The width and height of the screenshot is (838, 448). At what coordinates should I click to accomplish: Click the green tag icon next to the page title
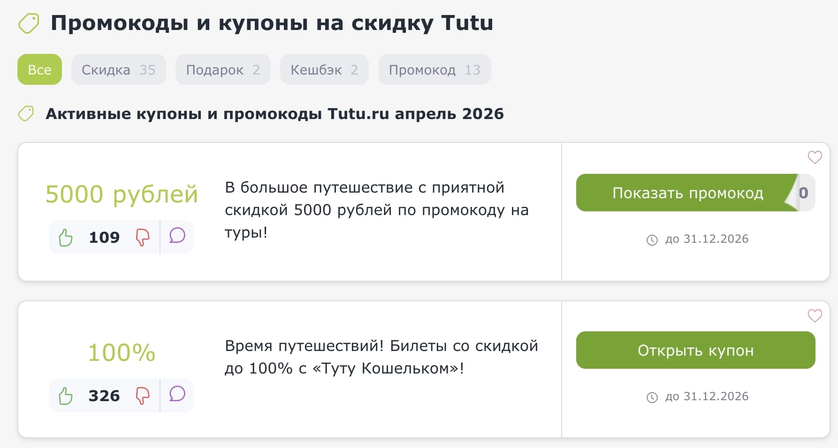(29, 23)
